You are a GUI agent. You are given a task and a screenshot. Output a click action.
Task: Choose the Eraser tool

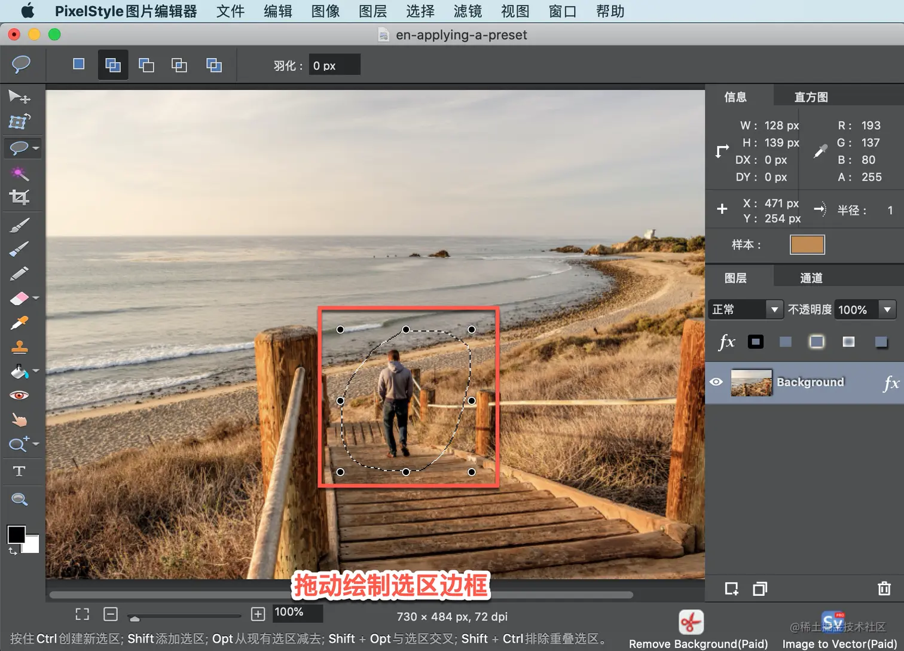(19, 298)
